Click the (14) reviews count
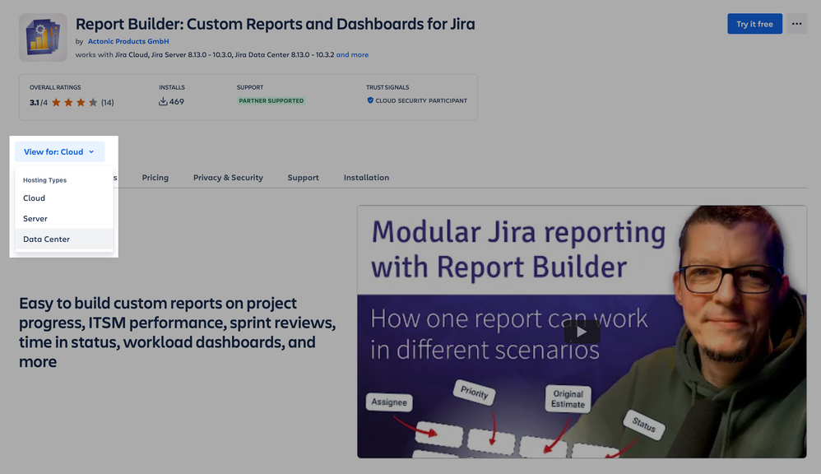Image resolution: width=821 pixels, height=474 pixels. tap(107, 103)
